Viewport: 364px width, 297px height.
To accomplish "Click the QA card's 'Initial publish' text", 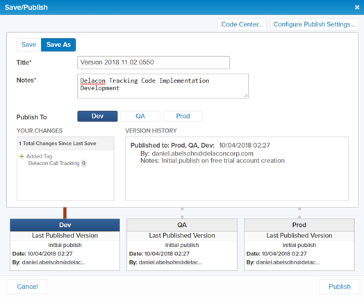I will (182, 245).
